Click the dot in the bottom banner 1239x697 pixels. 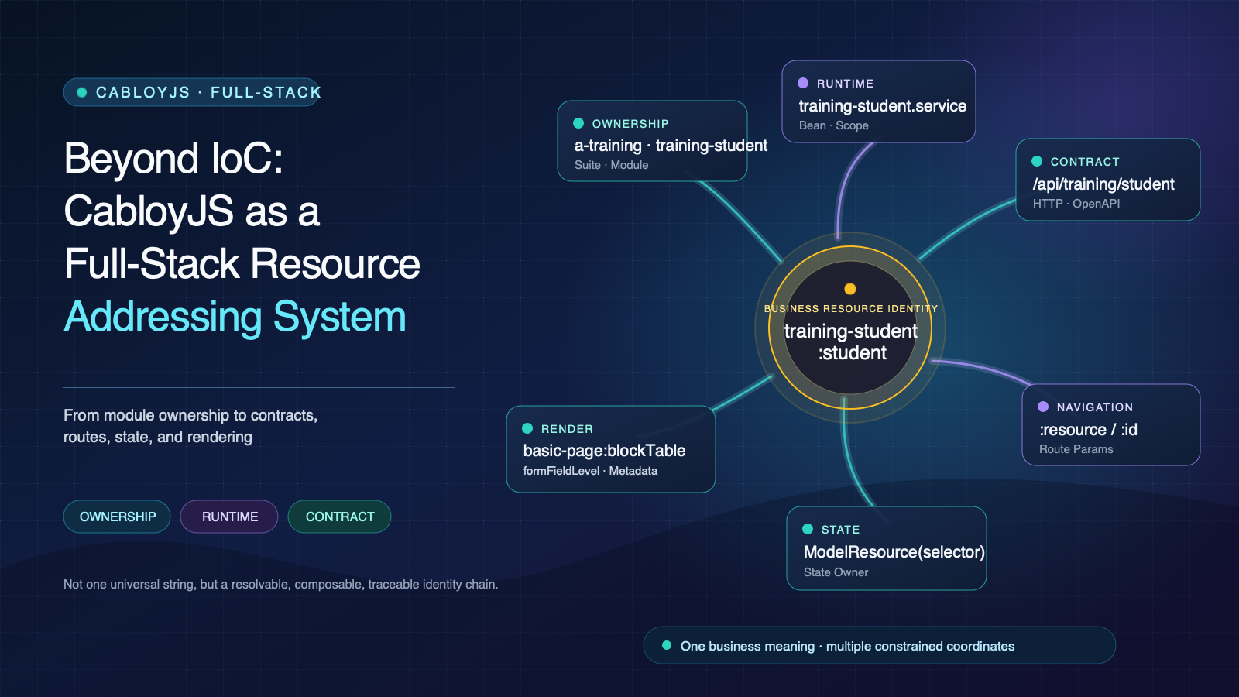pyautogui.click(x=667, y=645)
